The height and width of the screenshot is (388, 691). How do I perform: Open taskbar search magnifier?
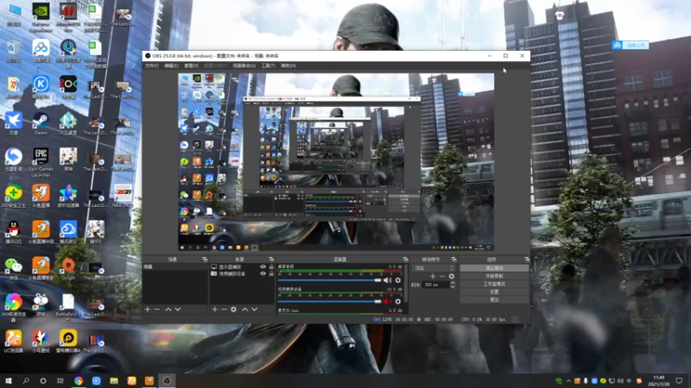pyautogui.click(x=26, y=380)
